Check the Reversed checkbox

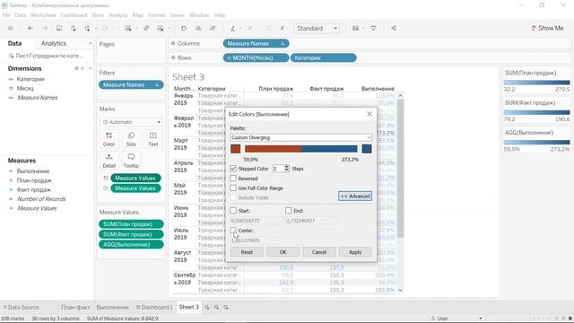tap(233, 179)
